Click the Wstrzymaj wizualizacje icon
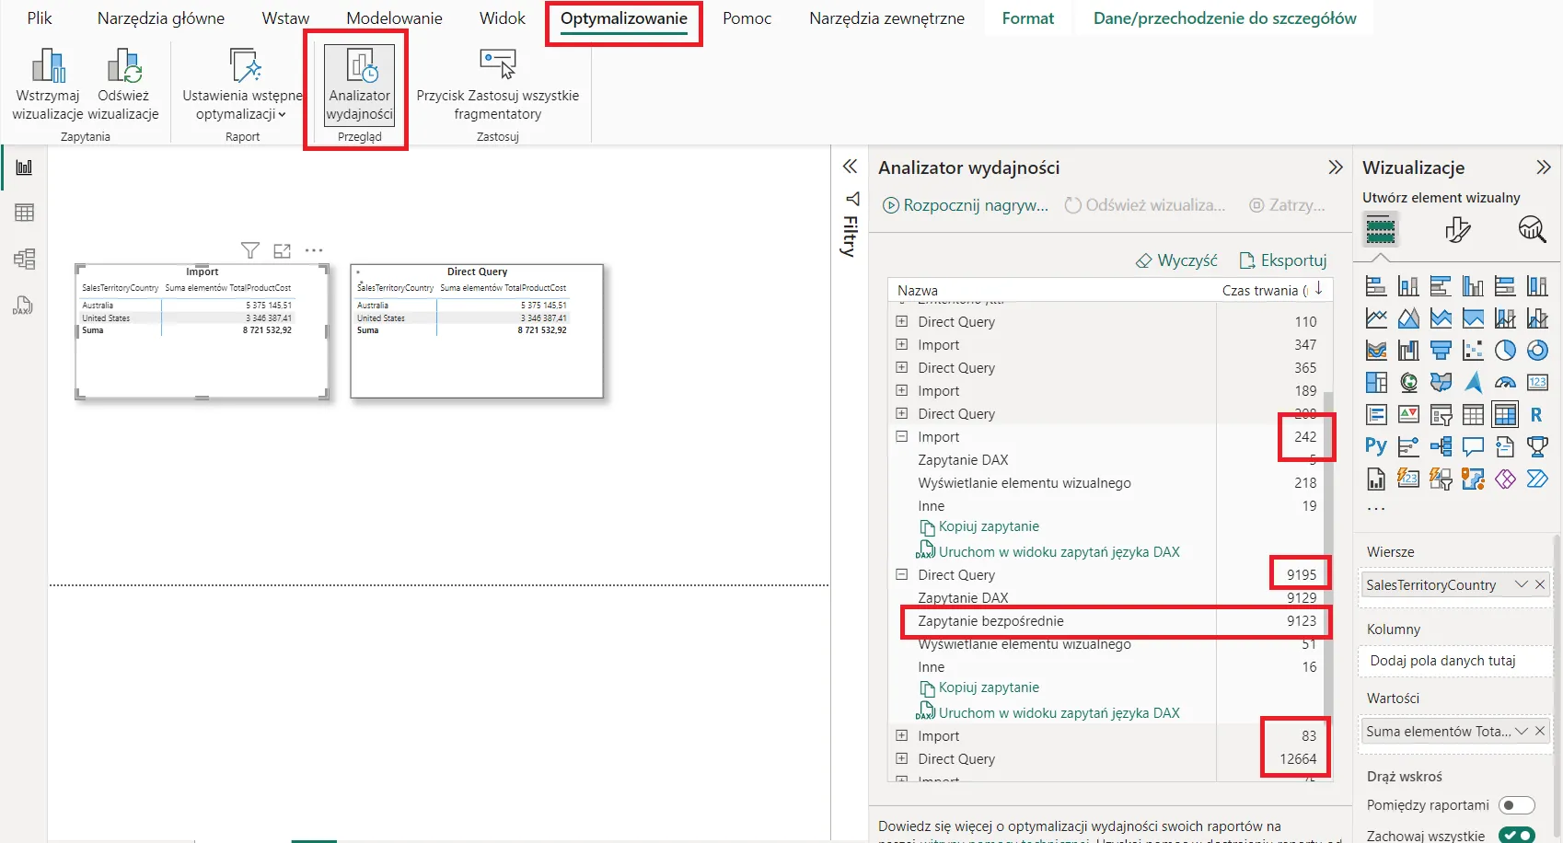 coord(48,67)
